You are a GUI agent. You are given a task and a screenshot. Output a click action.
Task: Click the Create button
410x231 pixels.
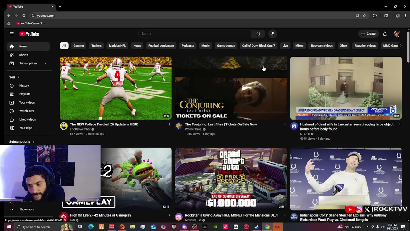(368, 34)
